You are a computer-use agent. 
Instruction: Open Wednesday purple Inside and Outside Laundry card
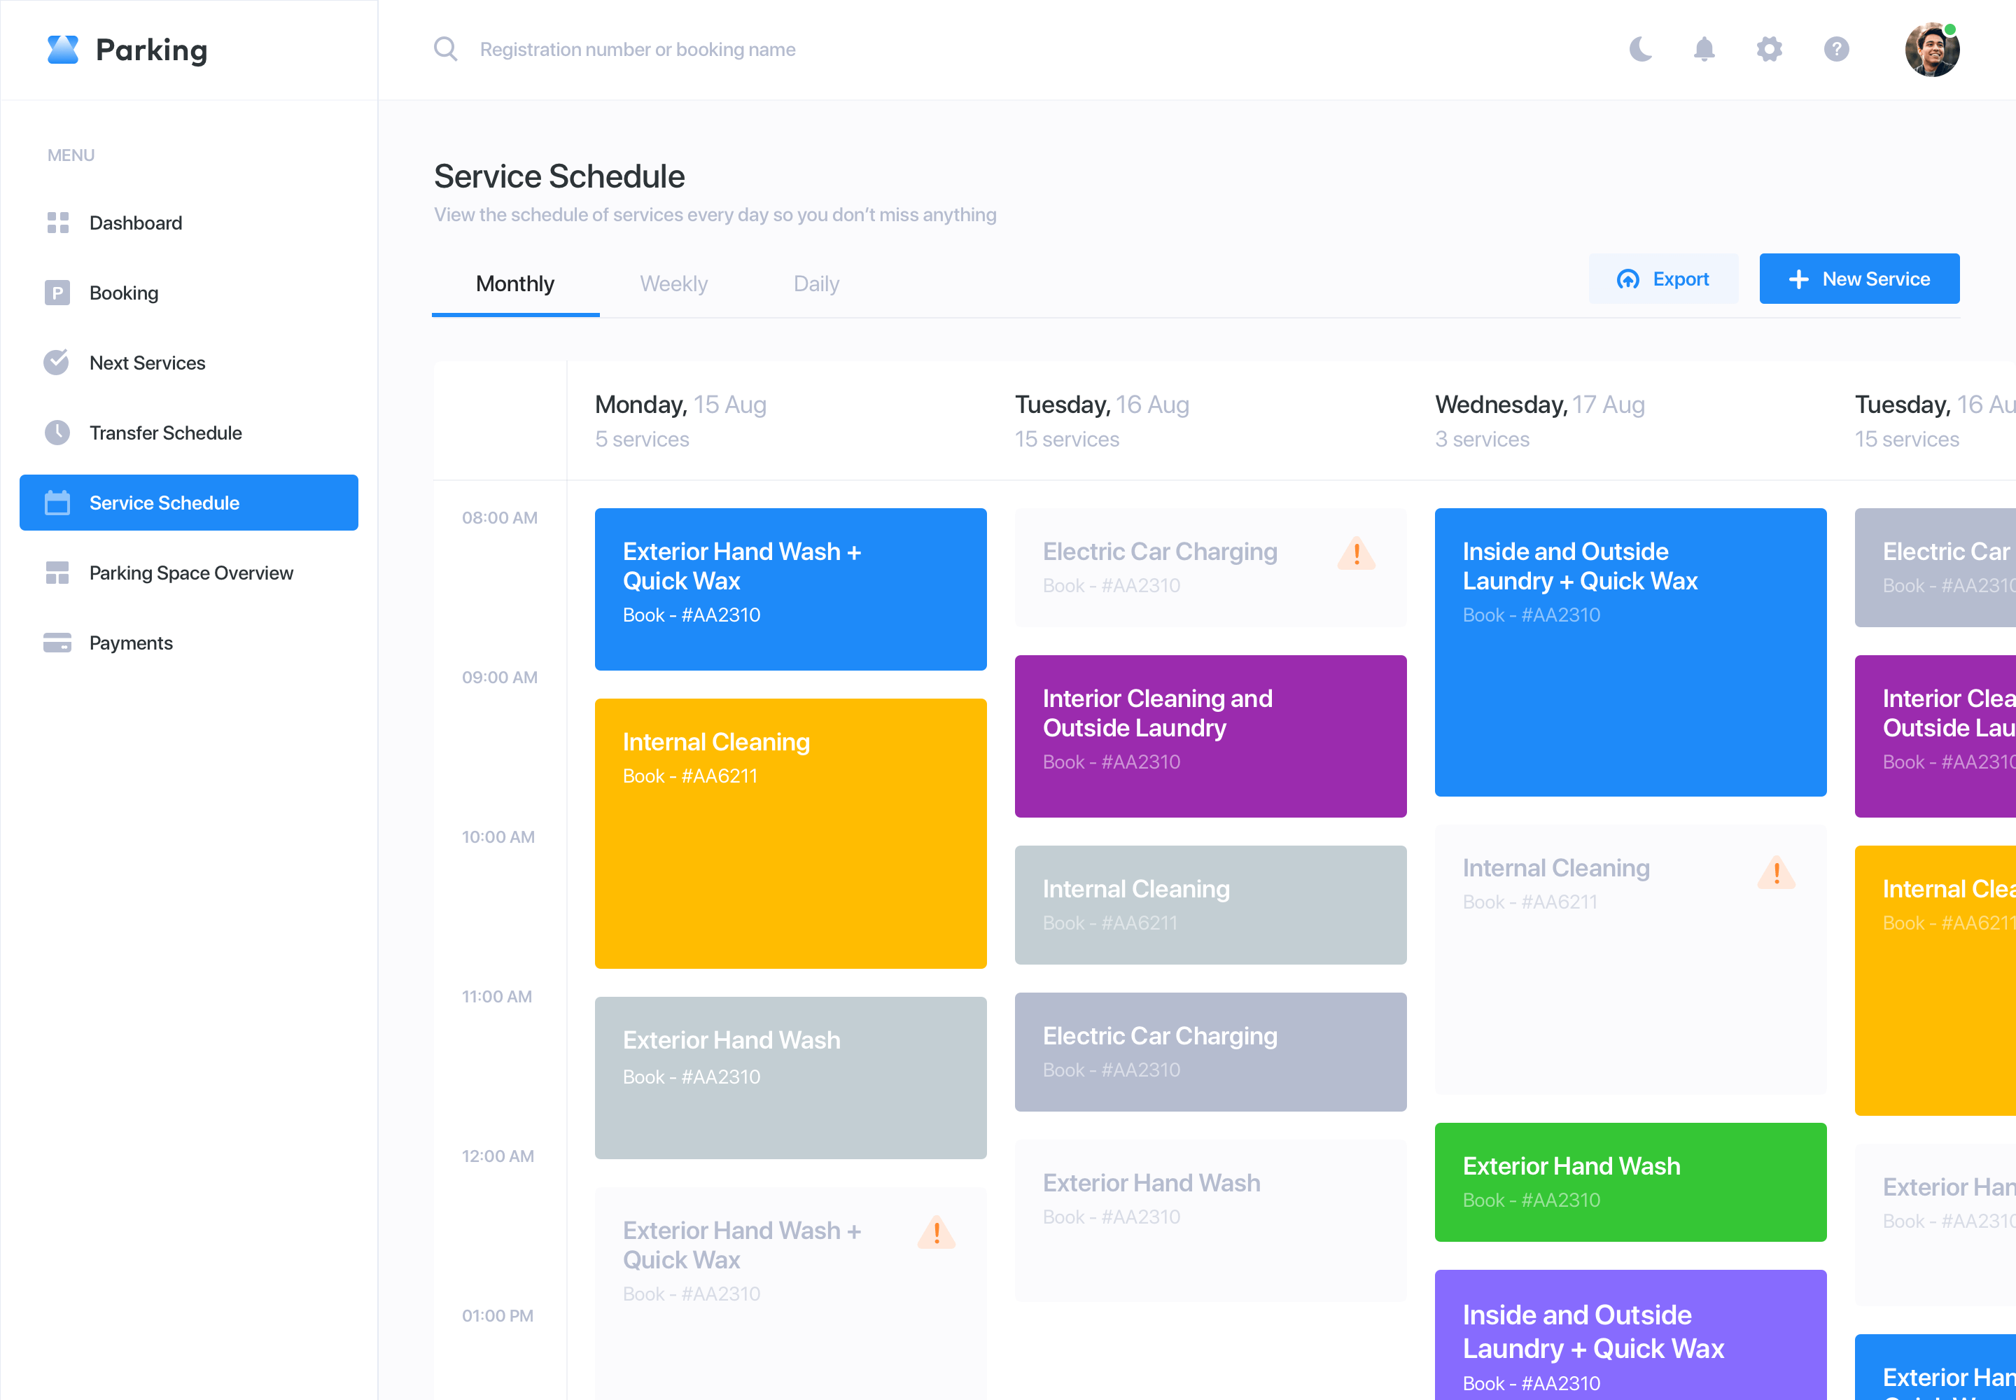(x=1631, y=1335)
